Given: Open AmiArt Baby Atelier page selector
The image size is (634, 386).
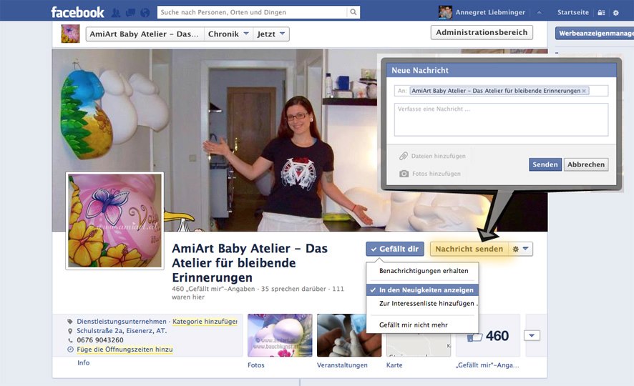Looking at the screenshot, I should point(145,34).
